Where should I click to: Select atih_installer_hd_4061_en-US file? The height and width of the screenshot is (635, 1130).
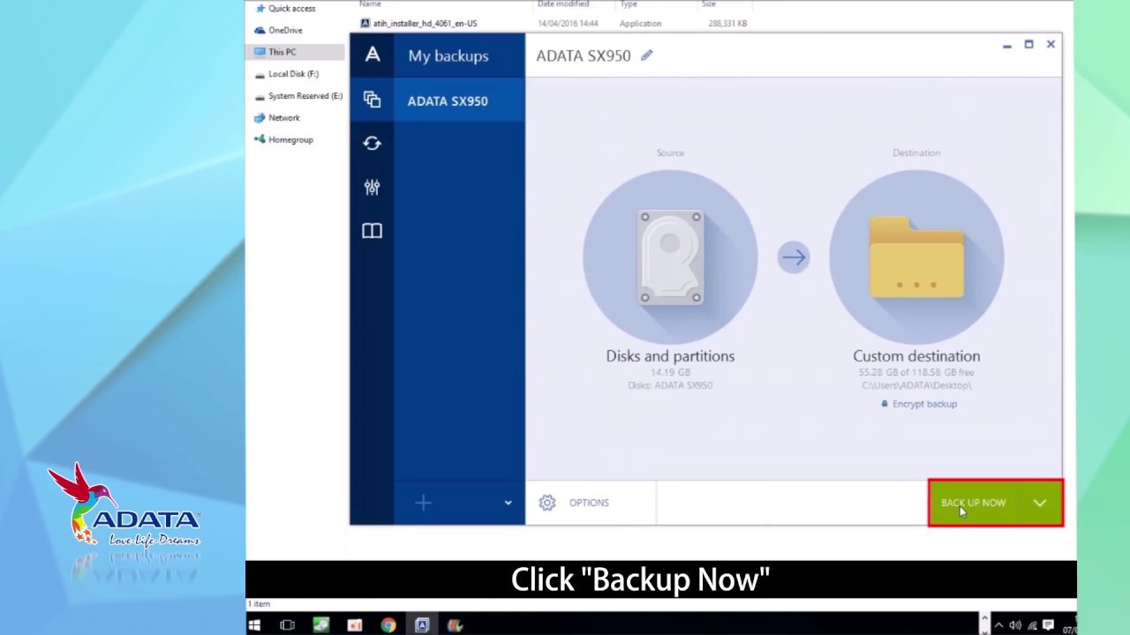coord(418,24)
